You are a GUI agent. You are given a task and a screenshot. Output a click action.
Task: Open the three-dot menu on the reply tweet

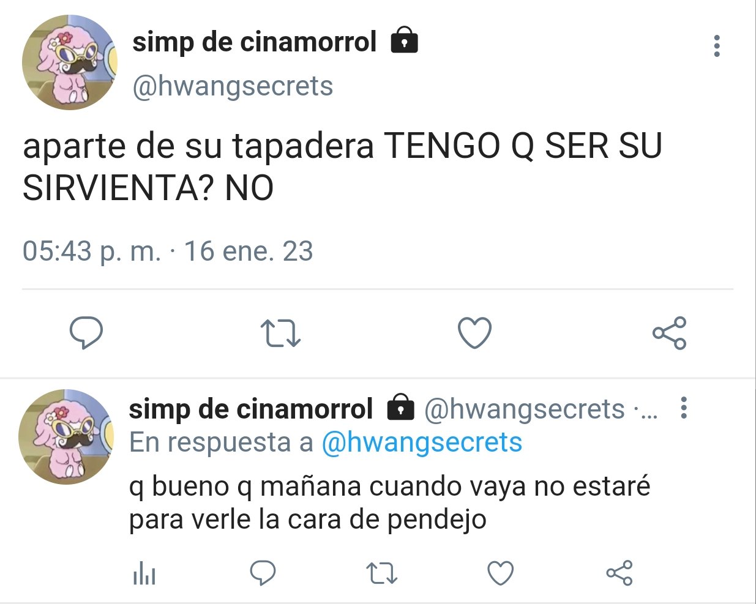pos(684,408)
